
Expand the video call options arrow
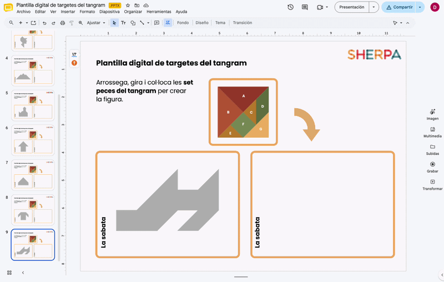(x=327, y=7)
